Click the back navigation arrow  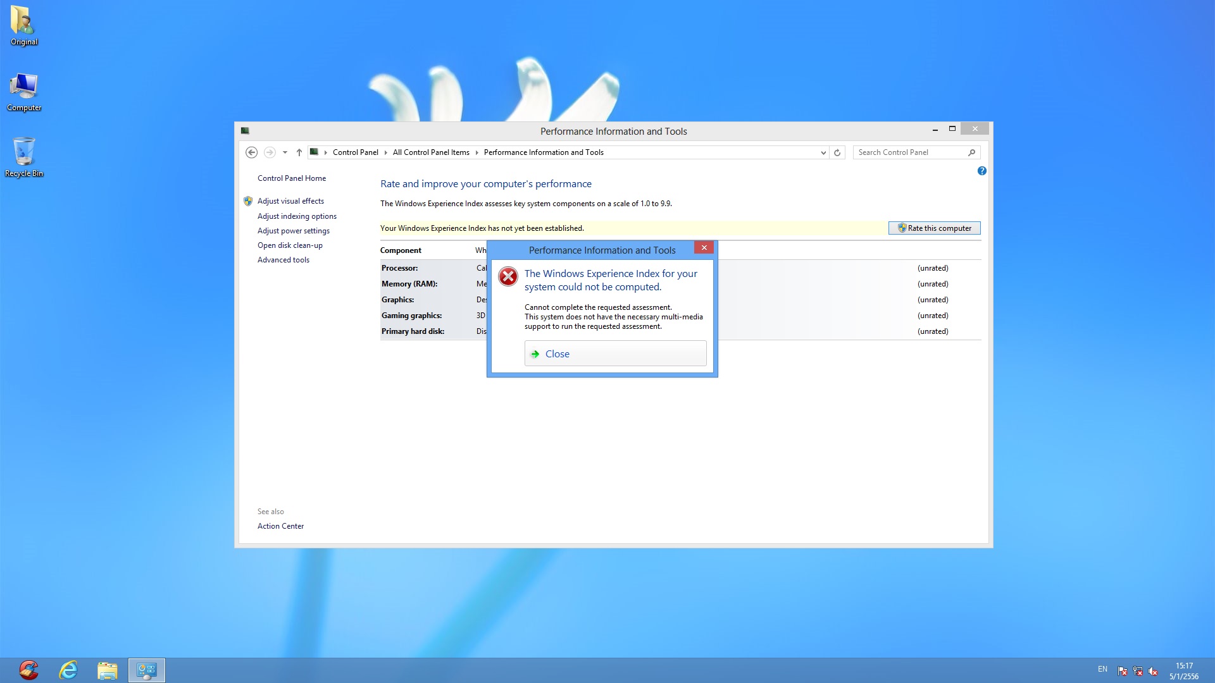pos(251,152)
